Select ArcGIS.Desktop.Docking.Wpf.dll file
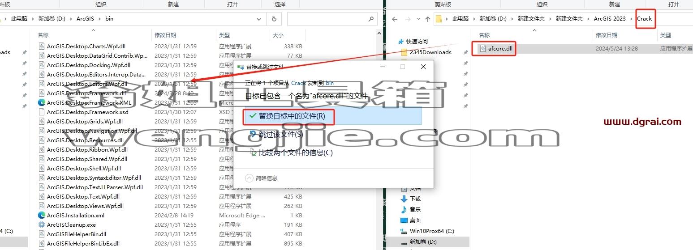 [x=89, y=65]
